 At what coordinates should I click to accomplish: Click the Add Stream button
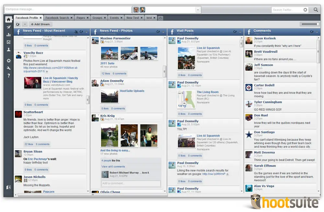click(40, 24)
